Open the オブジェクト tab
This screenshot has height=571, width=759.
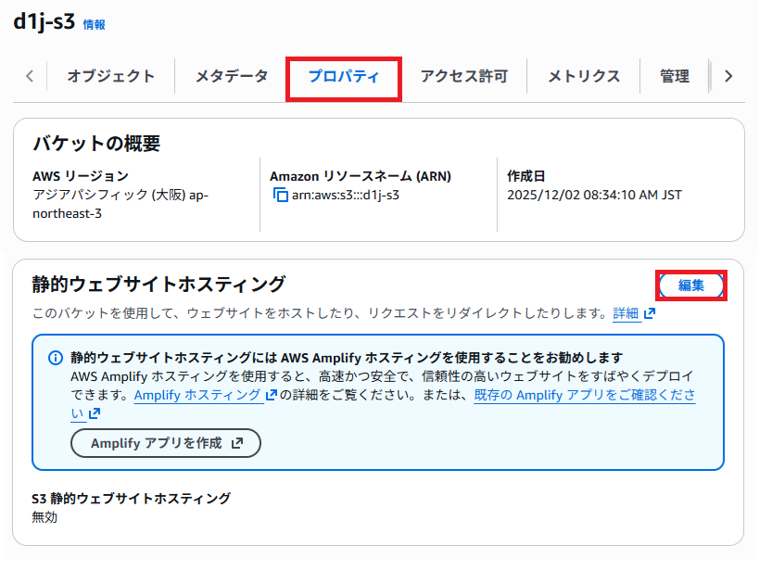110,77
